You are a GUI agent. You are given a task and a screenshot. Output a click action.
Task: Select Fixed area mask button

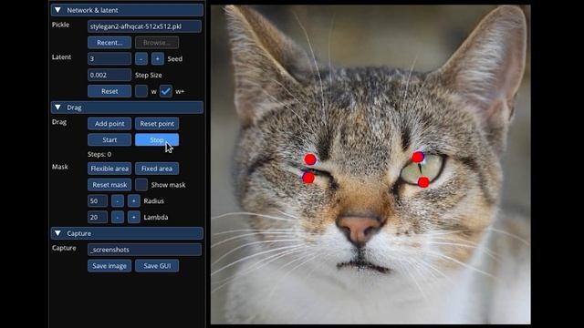[x=157, y=169]
